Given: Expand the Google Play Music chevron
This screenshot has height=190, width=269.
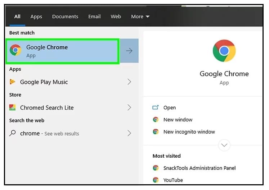Looking at the screenshot, I should click(129, 82).
